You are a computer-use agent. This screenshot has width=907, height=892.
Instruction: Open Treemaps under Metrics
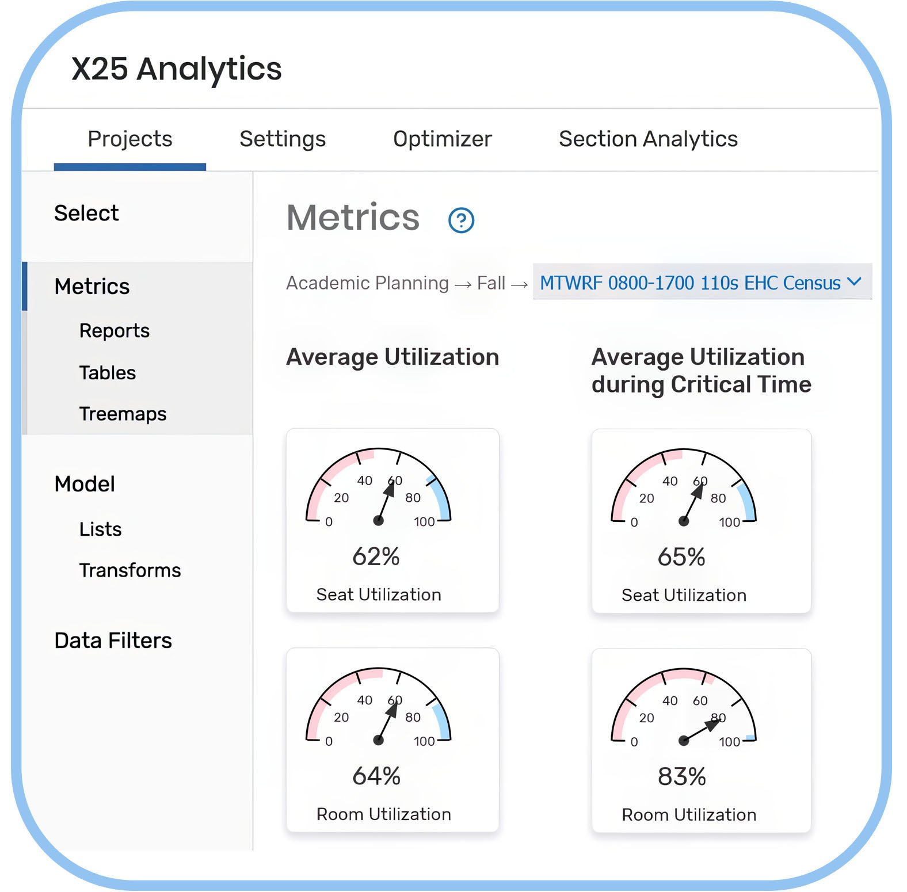123,414
